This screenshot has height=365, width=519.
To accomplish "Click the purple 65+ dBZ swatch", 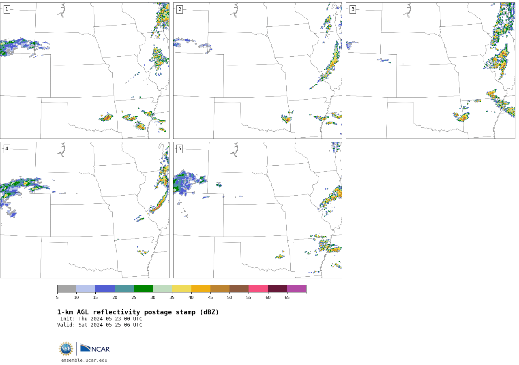I will (296, 288).
